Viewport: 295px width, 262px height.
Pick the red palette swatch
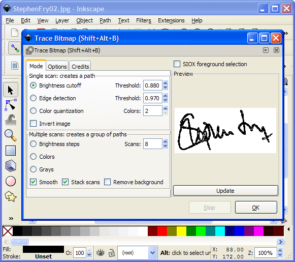[162, 231]
